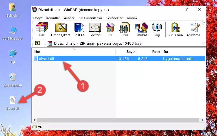Viewport: 217px width, 136px height.
Task: Open the Komutlar menu
Action: point(53,18)
